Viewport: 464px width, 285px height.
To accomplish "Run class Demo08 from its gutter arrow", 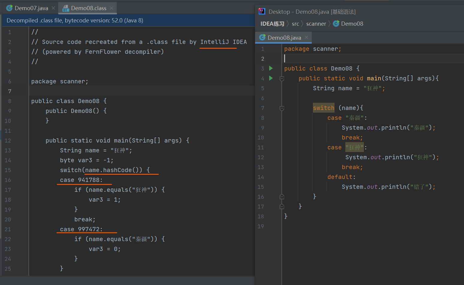I will pos(271,68).
